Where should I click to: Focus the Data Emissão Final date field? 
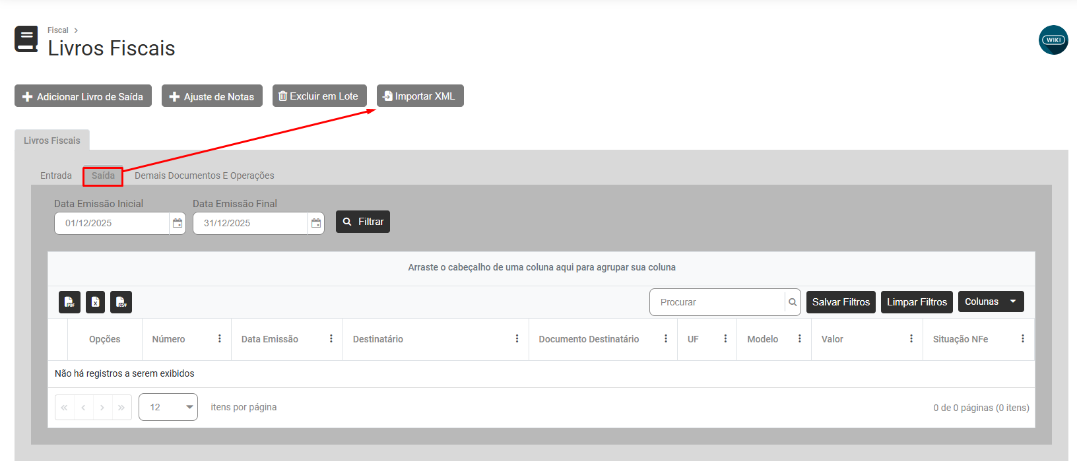pos(251,223)
